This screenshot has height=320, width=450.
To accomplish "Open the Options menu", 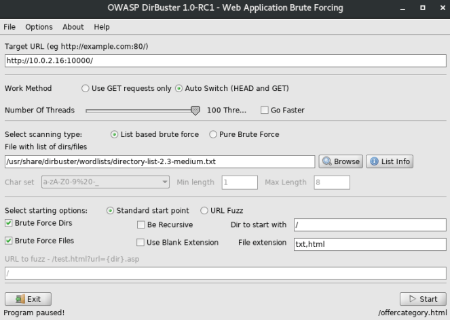I will pos(39,27).
